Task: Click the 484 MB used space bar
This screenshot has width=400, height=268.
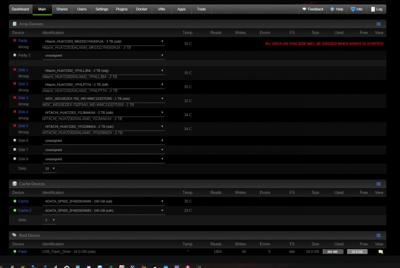Action: [x=333, y=252]
